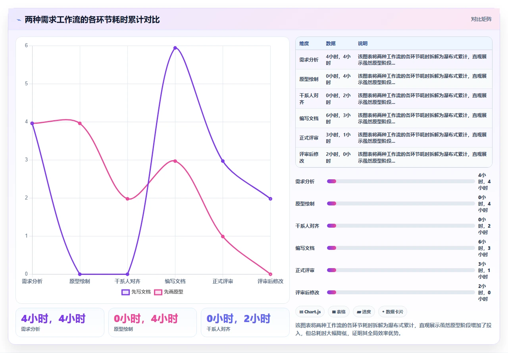Click the lightning icon beside the title
Image resolution: width=508 pixels, height=353 pixels.
pyautogui.click(x=19, y=19)
